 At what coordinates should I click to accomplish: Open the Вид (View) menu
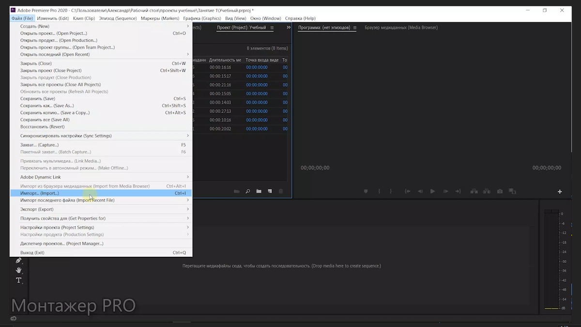(x=236, y=18)
